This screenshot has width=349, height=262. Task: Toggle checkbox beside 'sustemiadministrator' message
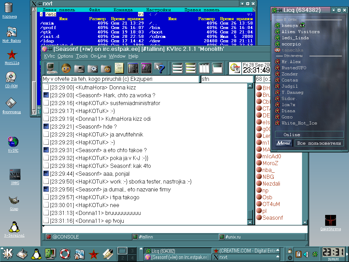[46, 103]
